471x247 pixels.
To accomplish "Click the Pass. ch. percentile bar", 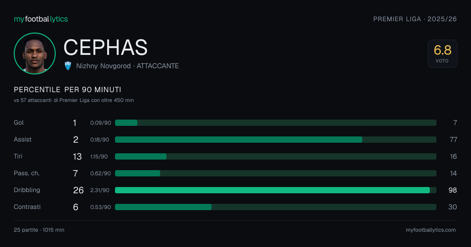I will click(276, 173).
